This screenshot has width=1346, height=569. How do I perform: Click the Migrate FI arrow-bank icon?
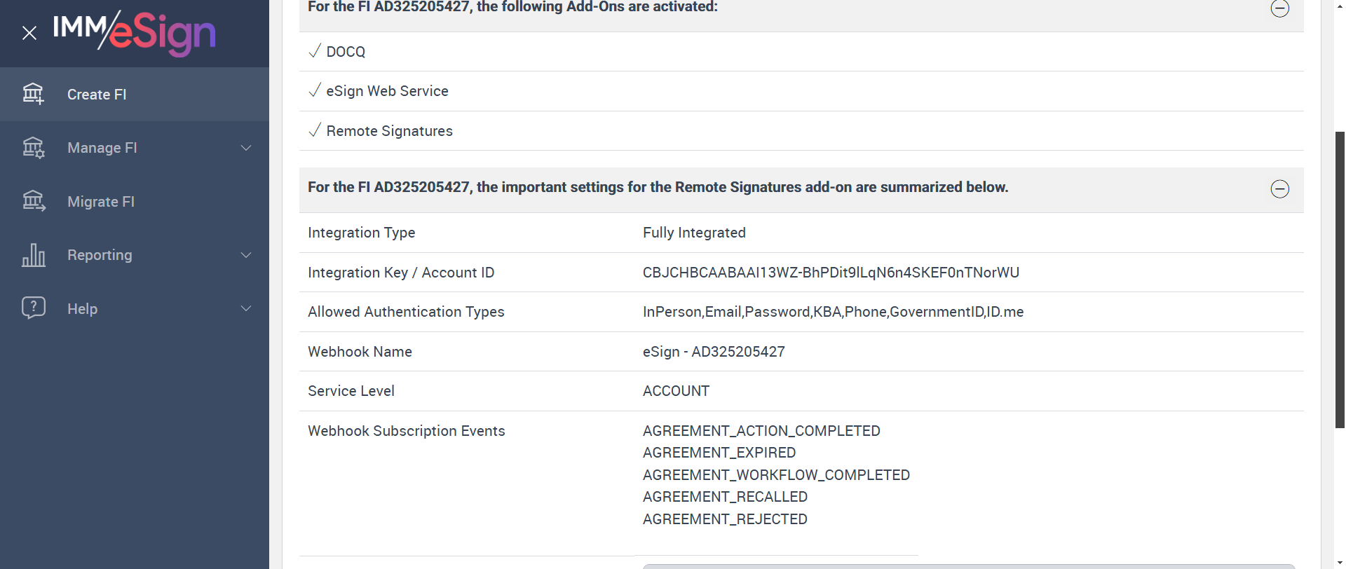pos(33,201)
